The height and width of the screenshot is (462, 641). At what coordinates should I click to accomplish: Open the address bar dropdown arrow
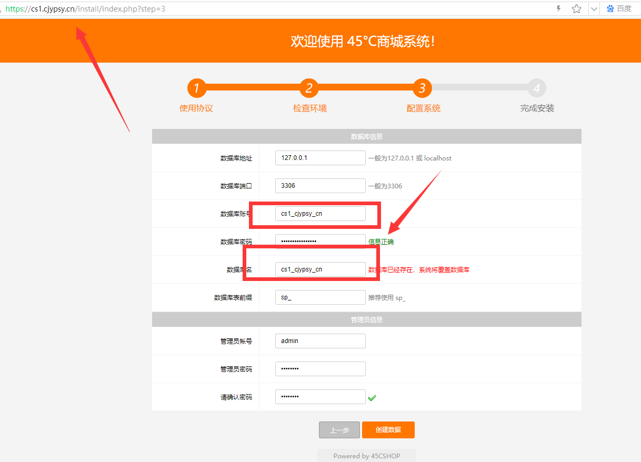(594, 9)
